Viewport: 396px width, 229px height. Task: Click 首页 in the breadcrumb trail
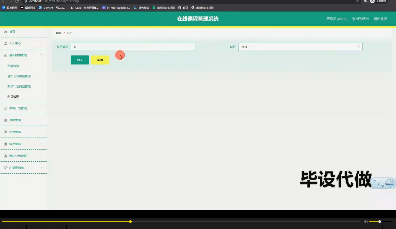coord(59,33)
